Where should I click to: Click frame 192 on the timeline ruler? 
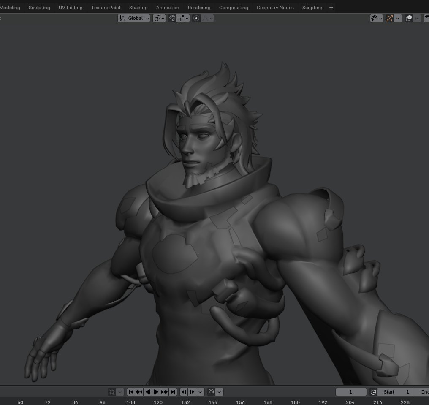point(323,402)
